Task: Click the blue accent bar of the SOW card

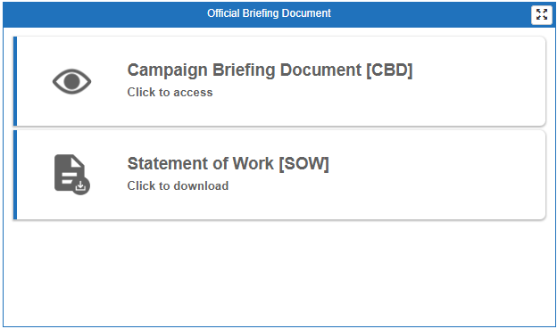Action: point(15,175)
